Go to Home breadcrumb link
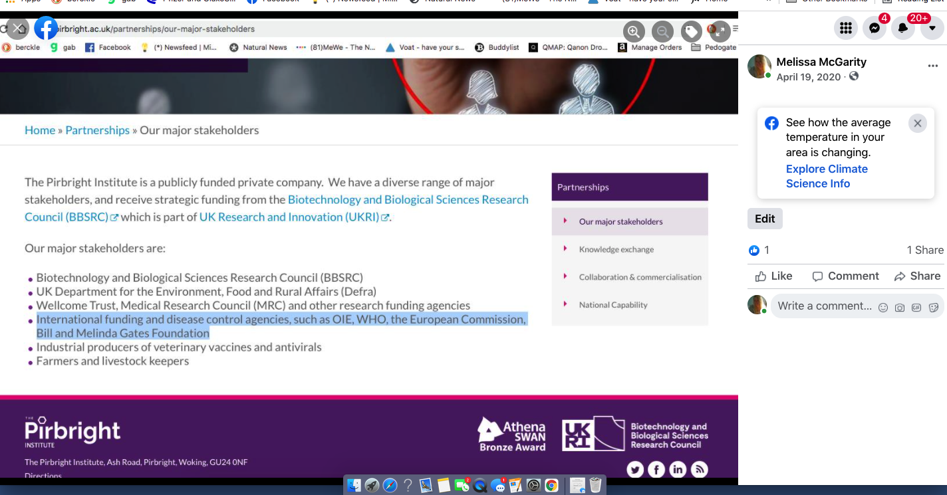The image size is (947, 495). point(40,130)
